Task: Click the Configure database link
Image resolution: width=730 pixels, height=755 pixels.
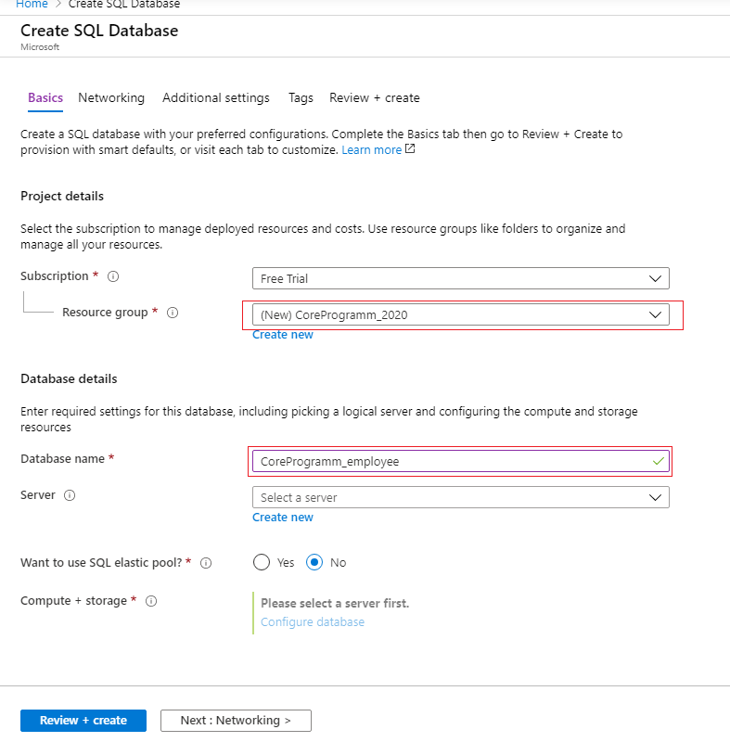Action: (313, 622)
